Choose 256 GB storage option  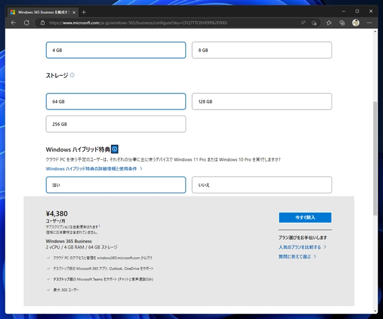pos(115,124)
